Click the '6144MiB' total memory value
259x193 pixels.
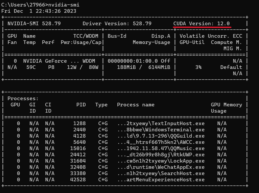(x=159, y=67)
